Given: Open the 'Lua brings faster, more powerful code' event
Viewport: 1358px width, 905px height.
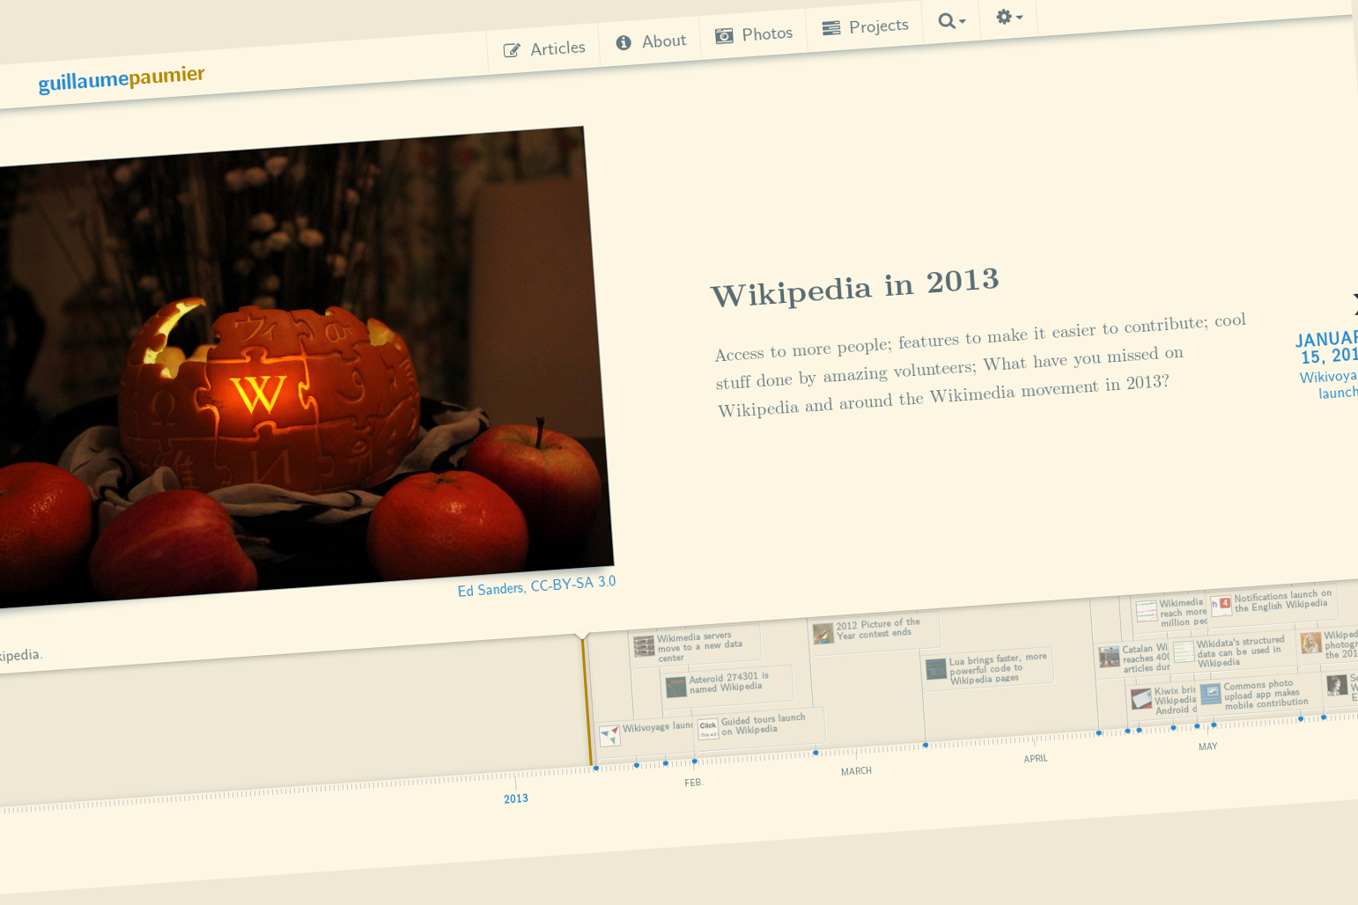Looking at the screenshot, I should (987, 668).
